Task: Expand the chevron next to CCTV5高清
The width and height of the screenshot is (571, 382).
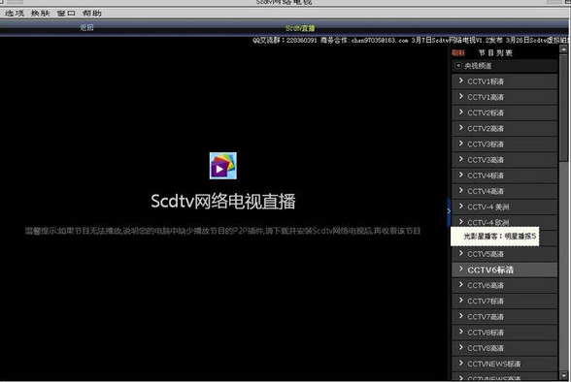Action: 461,253
